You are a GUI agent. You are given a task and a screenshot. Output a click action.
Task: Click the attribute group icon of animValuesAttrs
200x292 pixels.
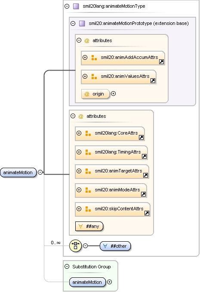pyautogui.click(x=94, y=77)
